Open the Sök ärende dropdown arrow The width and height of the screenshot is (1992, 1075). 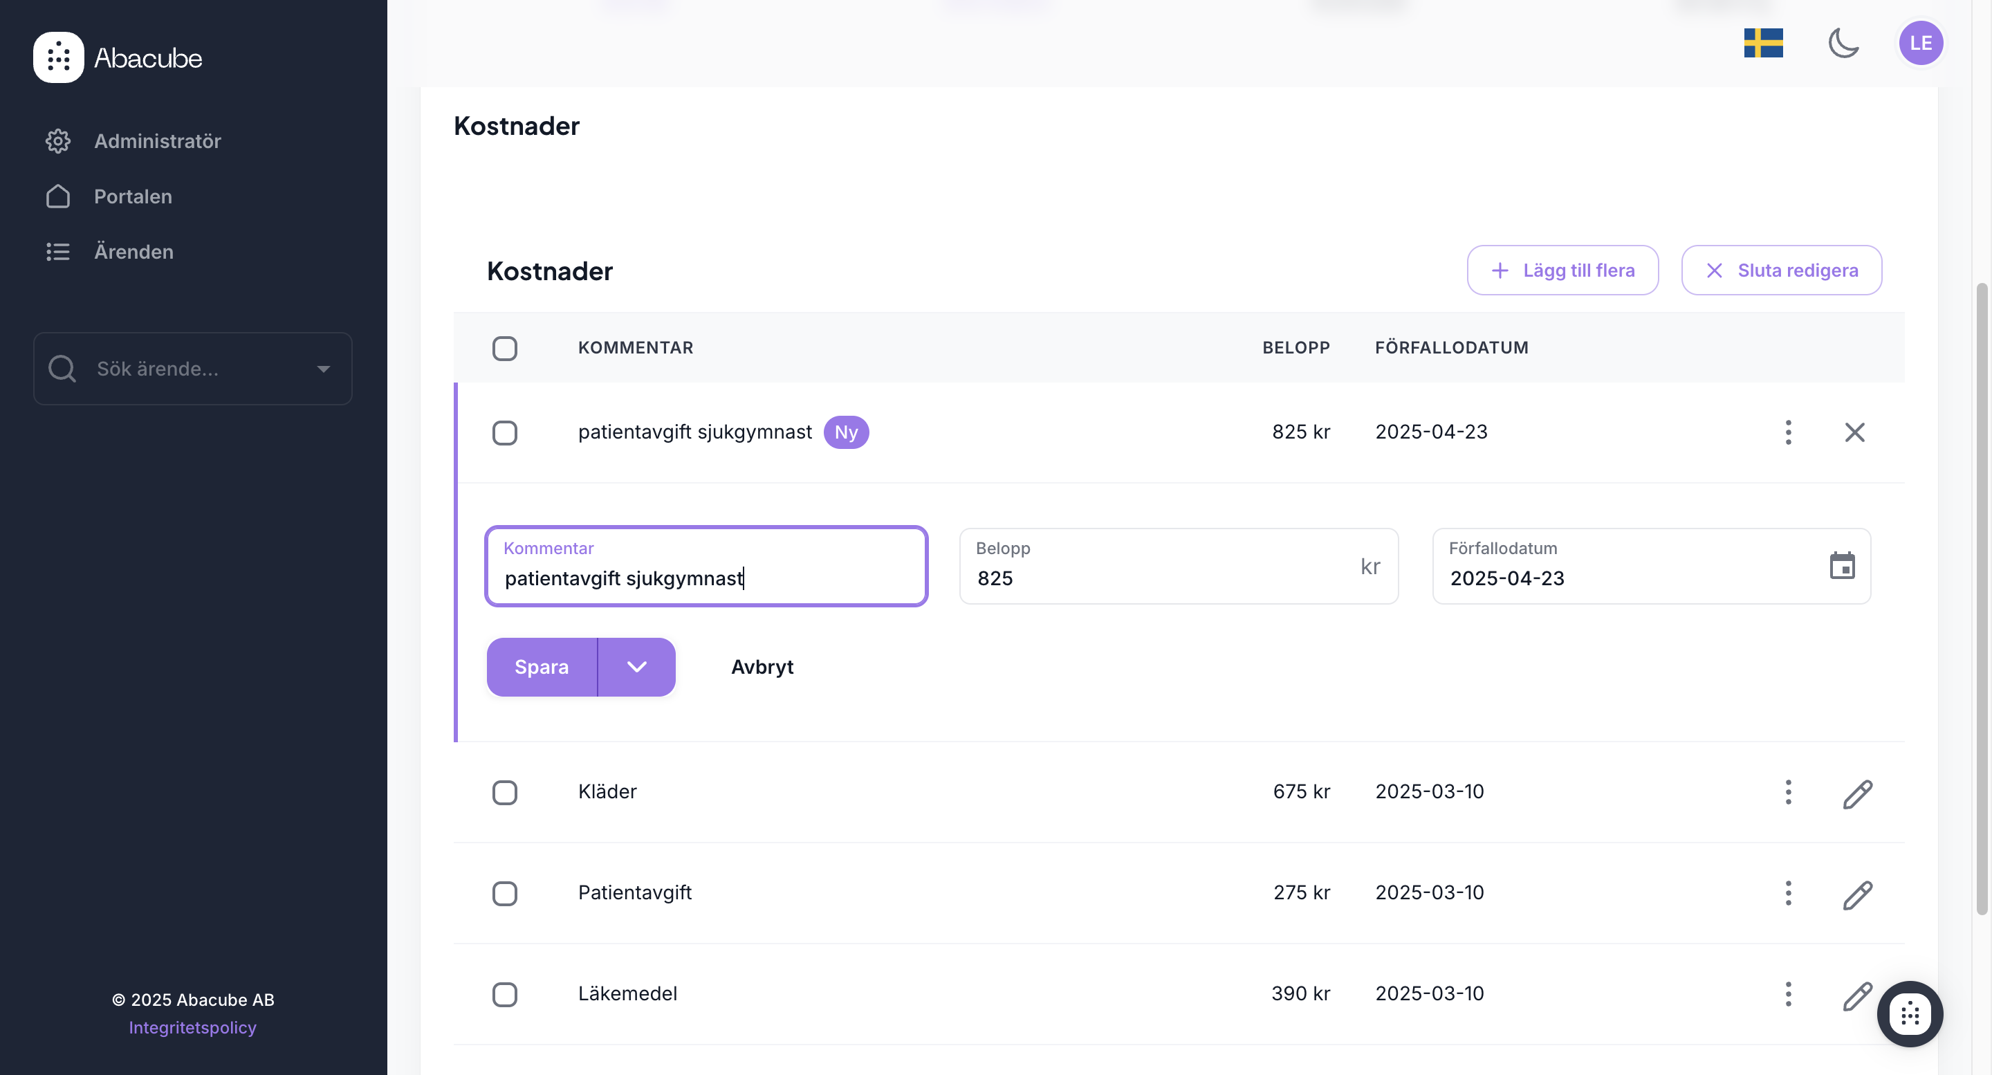click(324, 369)
